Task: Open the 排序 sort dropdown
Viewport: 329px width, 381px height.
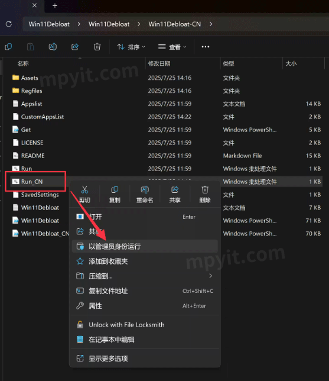Action: click(131, 47)
